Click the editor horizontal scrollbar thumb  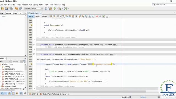92,92
